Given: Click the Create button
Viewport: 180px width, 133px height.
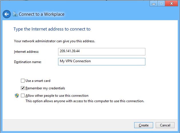Looking at the screenshot, I should coord(144,125).
